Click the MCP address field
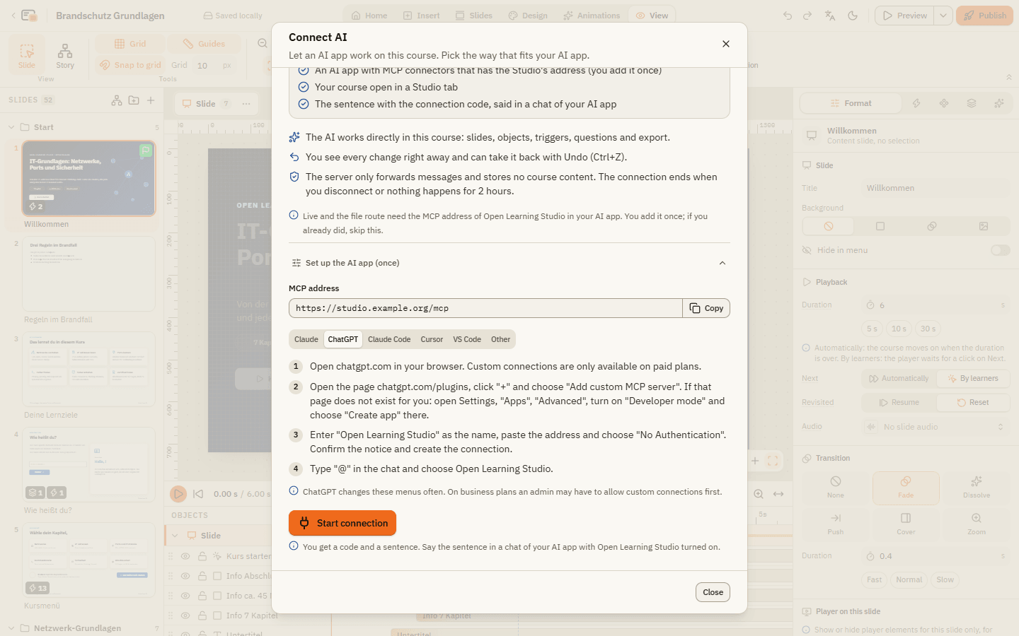This screenshot has width=1019, height=636. 485,308
